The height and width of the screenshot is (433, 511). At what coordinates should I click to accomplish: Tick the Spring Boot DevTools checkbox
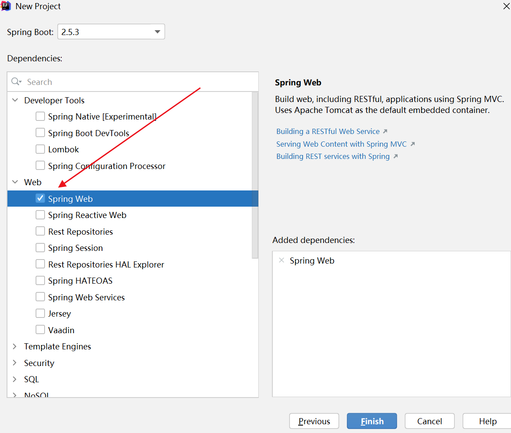(40, 133)
